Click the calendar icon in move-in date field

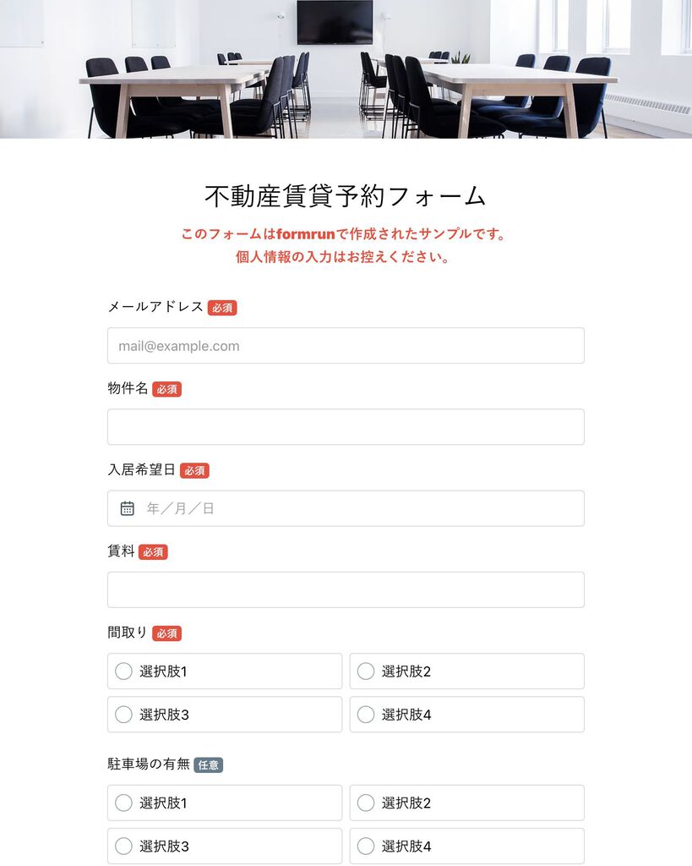[x=127, y=508]
